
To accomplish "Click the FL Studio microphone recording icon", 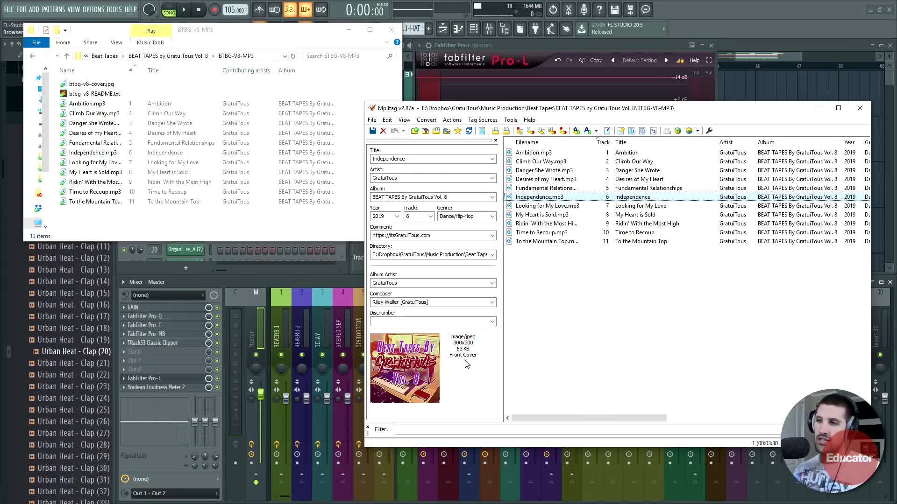I will tap(584, 9).
